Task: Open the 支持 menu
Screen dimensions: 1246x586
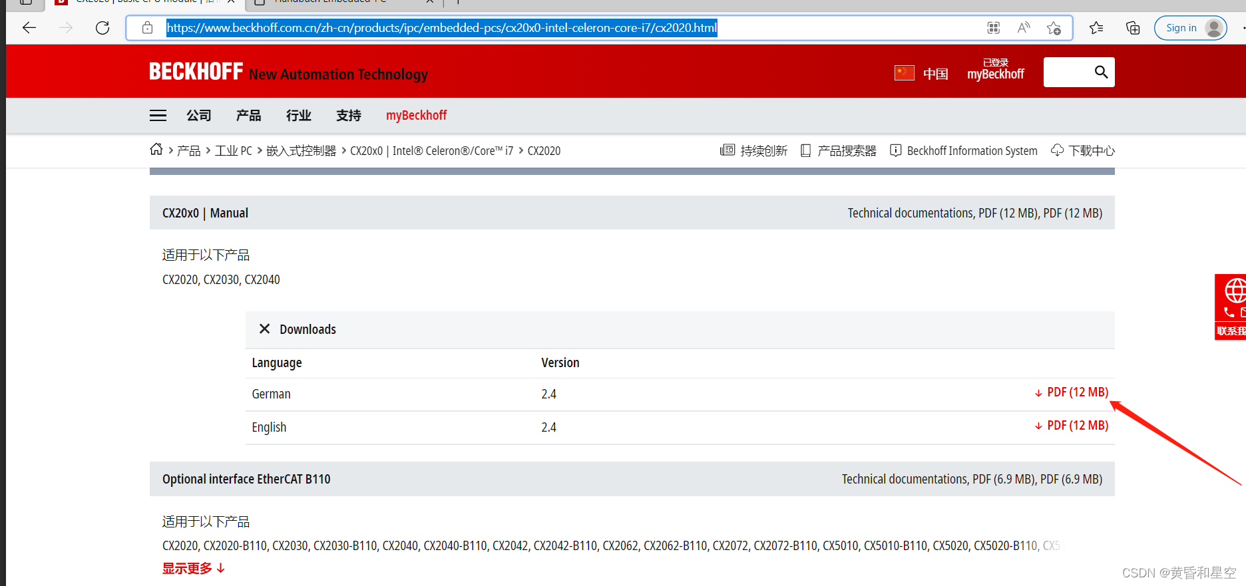Action: click(348, 116)
